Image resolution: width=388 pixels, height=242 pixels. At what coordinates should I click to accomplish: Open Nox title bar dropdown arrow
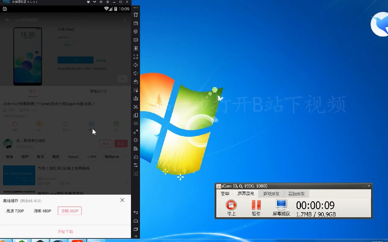click(x=95, y=2)
